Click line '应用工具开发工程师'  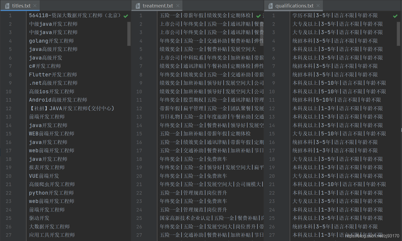pos(52,235)
